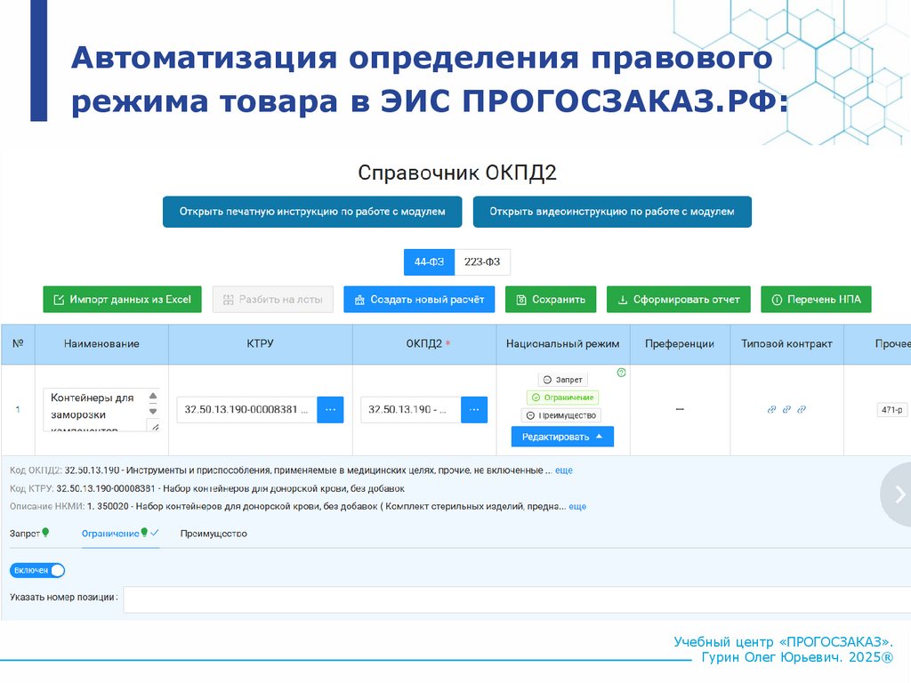Open OKPD2 selection via ellipsis button
This screenshot has width=911, height=683.
474,409
